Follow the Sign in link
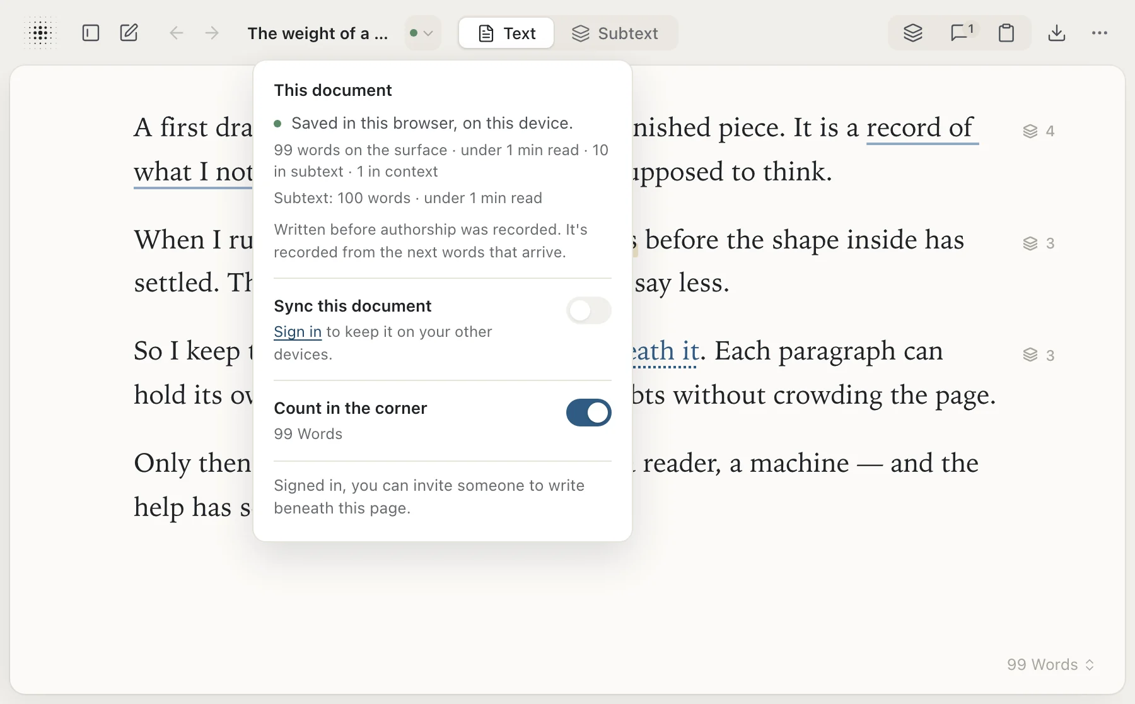The height and width of the screenshot is (704, 1135). (298, 332)
